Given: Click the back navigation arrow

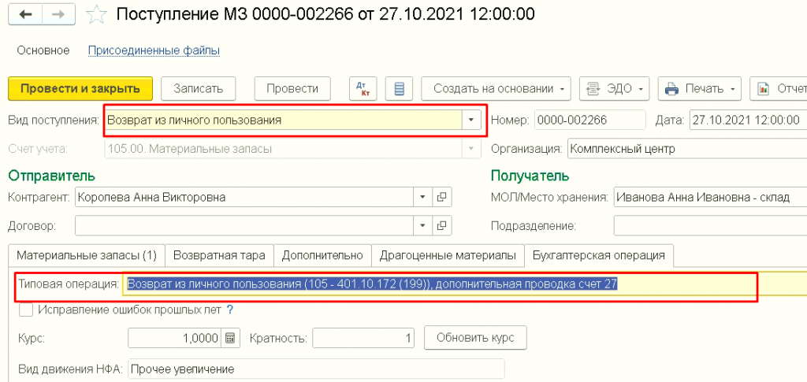Looking at the screenshot, I should (x=27, y=14).
